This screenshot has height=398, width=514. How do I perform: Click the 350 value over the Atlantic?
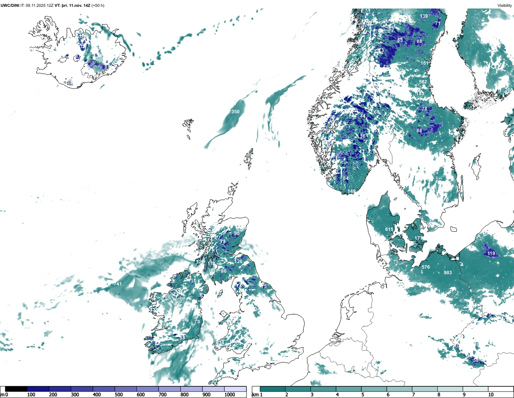point(235,112)
